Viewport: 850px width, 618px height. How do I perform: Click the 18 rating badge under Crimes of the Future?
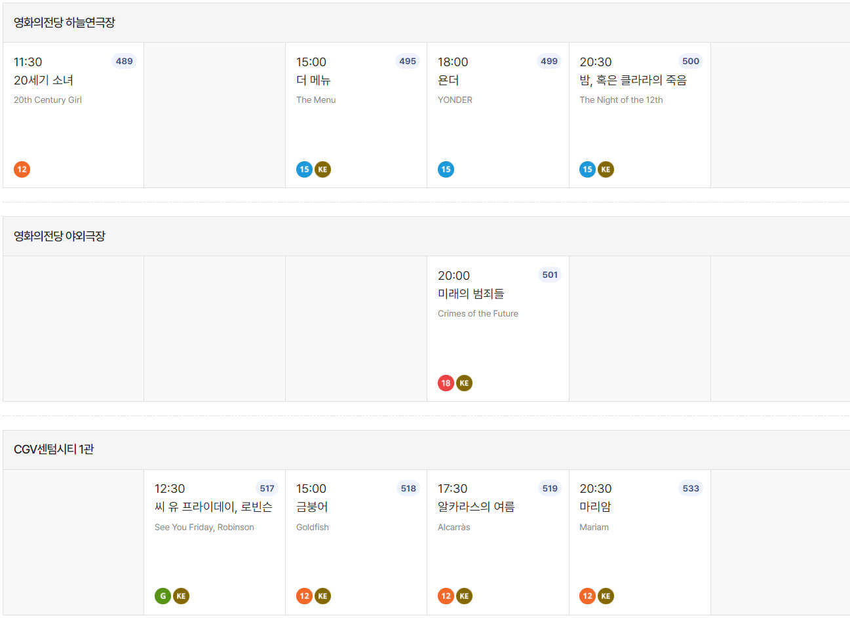click(446, 383)
